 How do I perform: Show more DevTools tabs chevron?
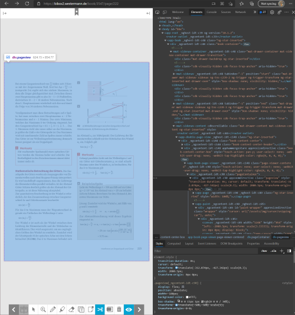click(x=254, y=12)
